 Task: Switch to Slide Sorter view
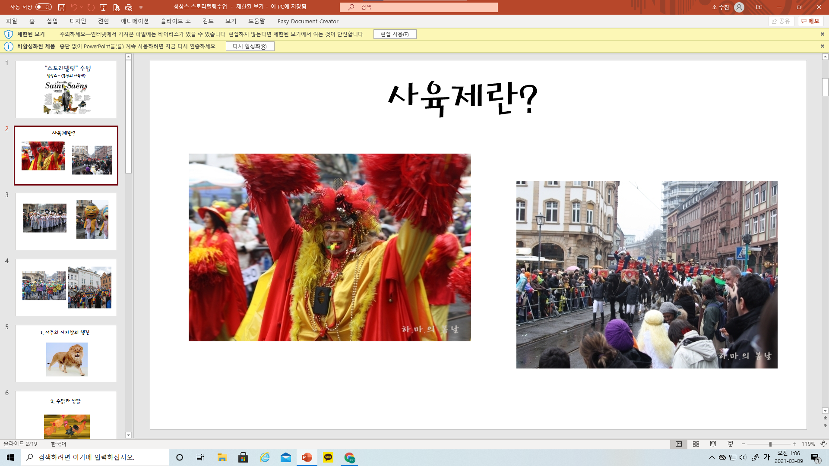[696, 444]
